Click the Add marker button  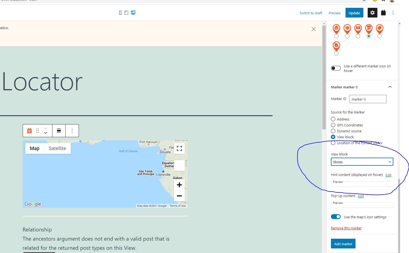point(343,244)
